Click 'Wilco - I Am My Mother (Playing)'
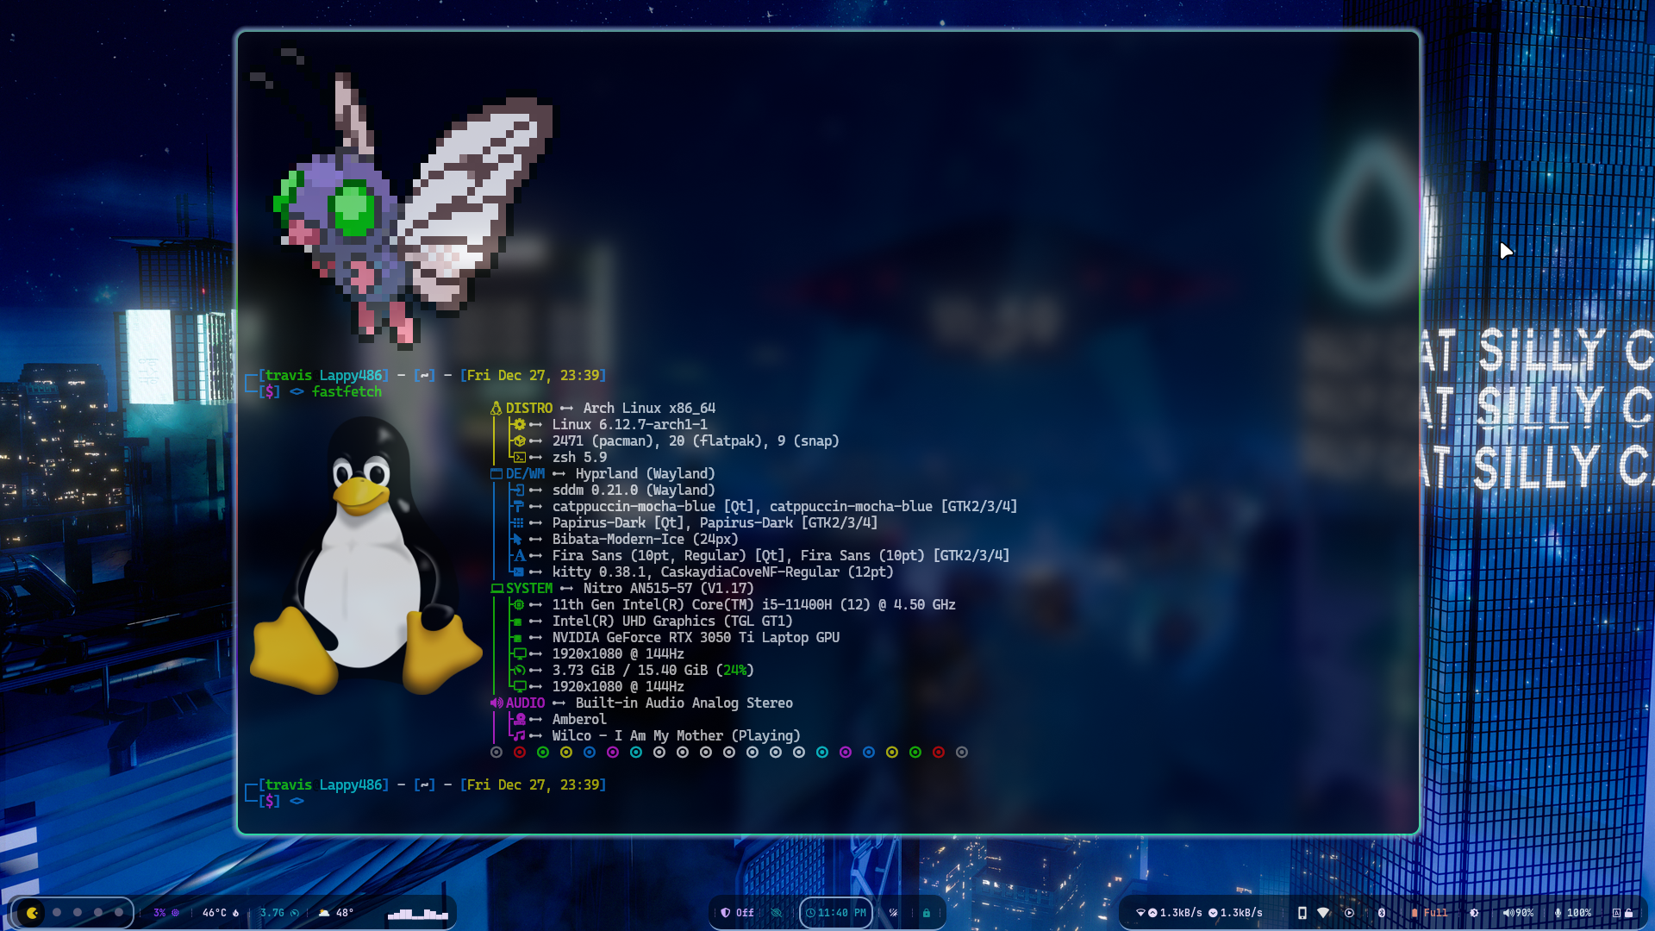 coord(676,735)
